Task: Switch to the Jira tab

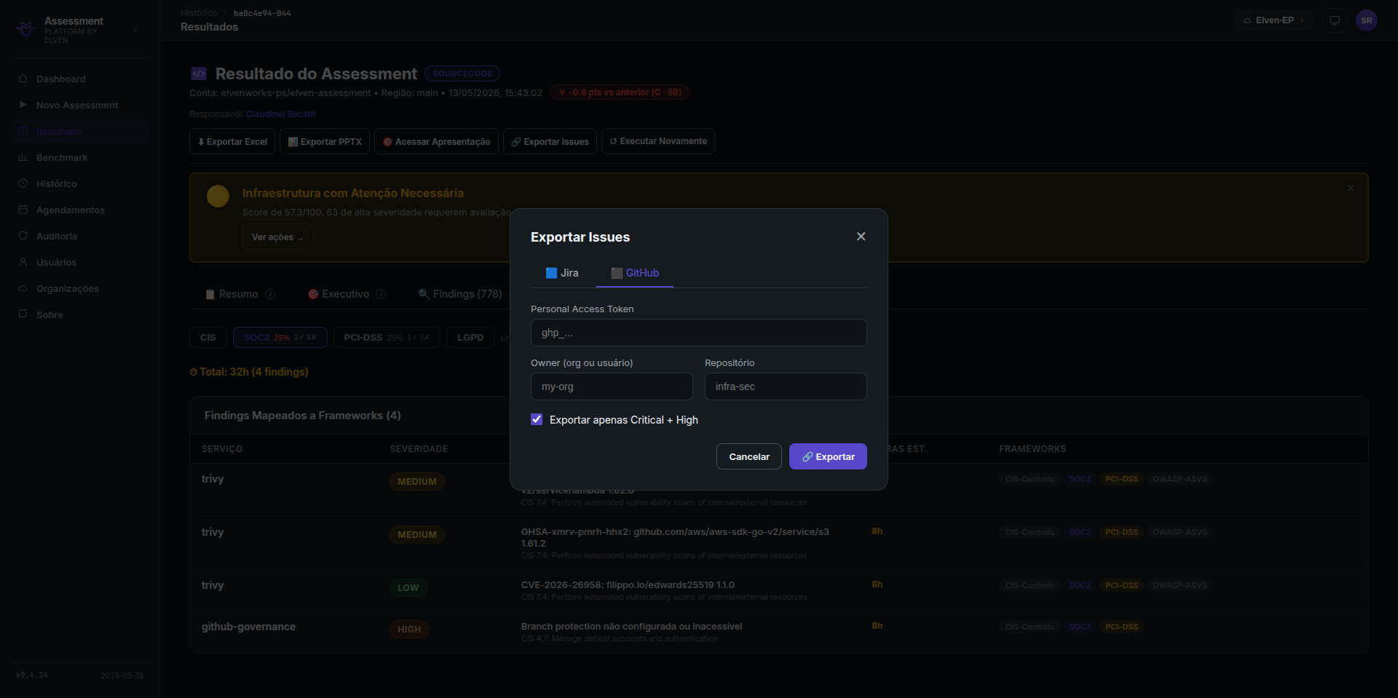Action: coord(562,273)
